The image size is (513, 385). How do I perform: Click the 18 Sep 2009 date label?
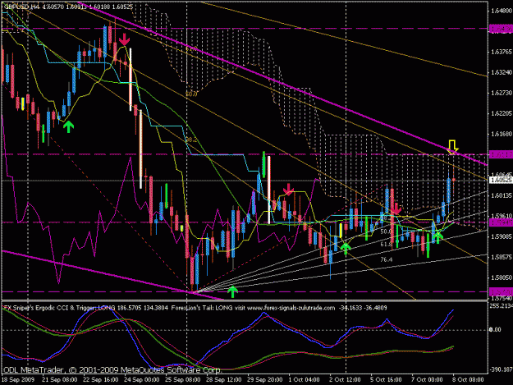[x=18, y=380]
